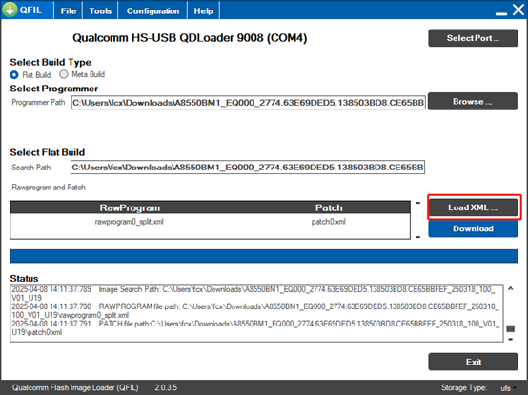Select the patch0.xml entry
528x395 pixels.
tap(328, 222)
